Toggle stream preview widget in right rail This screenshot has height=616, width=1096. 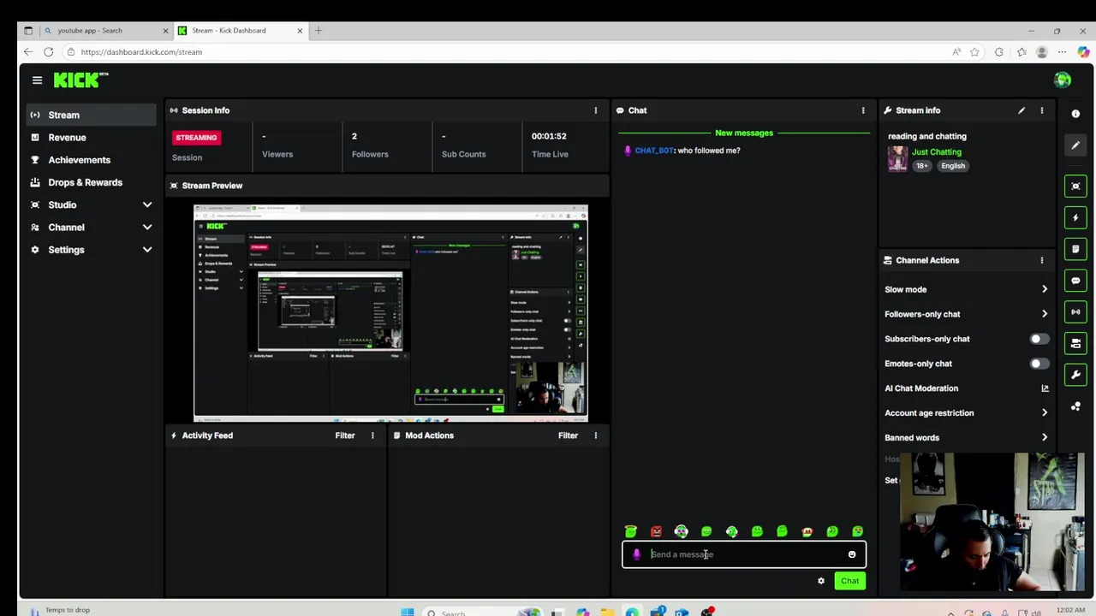pyautogui.click(x=1076, y=186)
